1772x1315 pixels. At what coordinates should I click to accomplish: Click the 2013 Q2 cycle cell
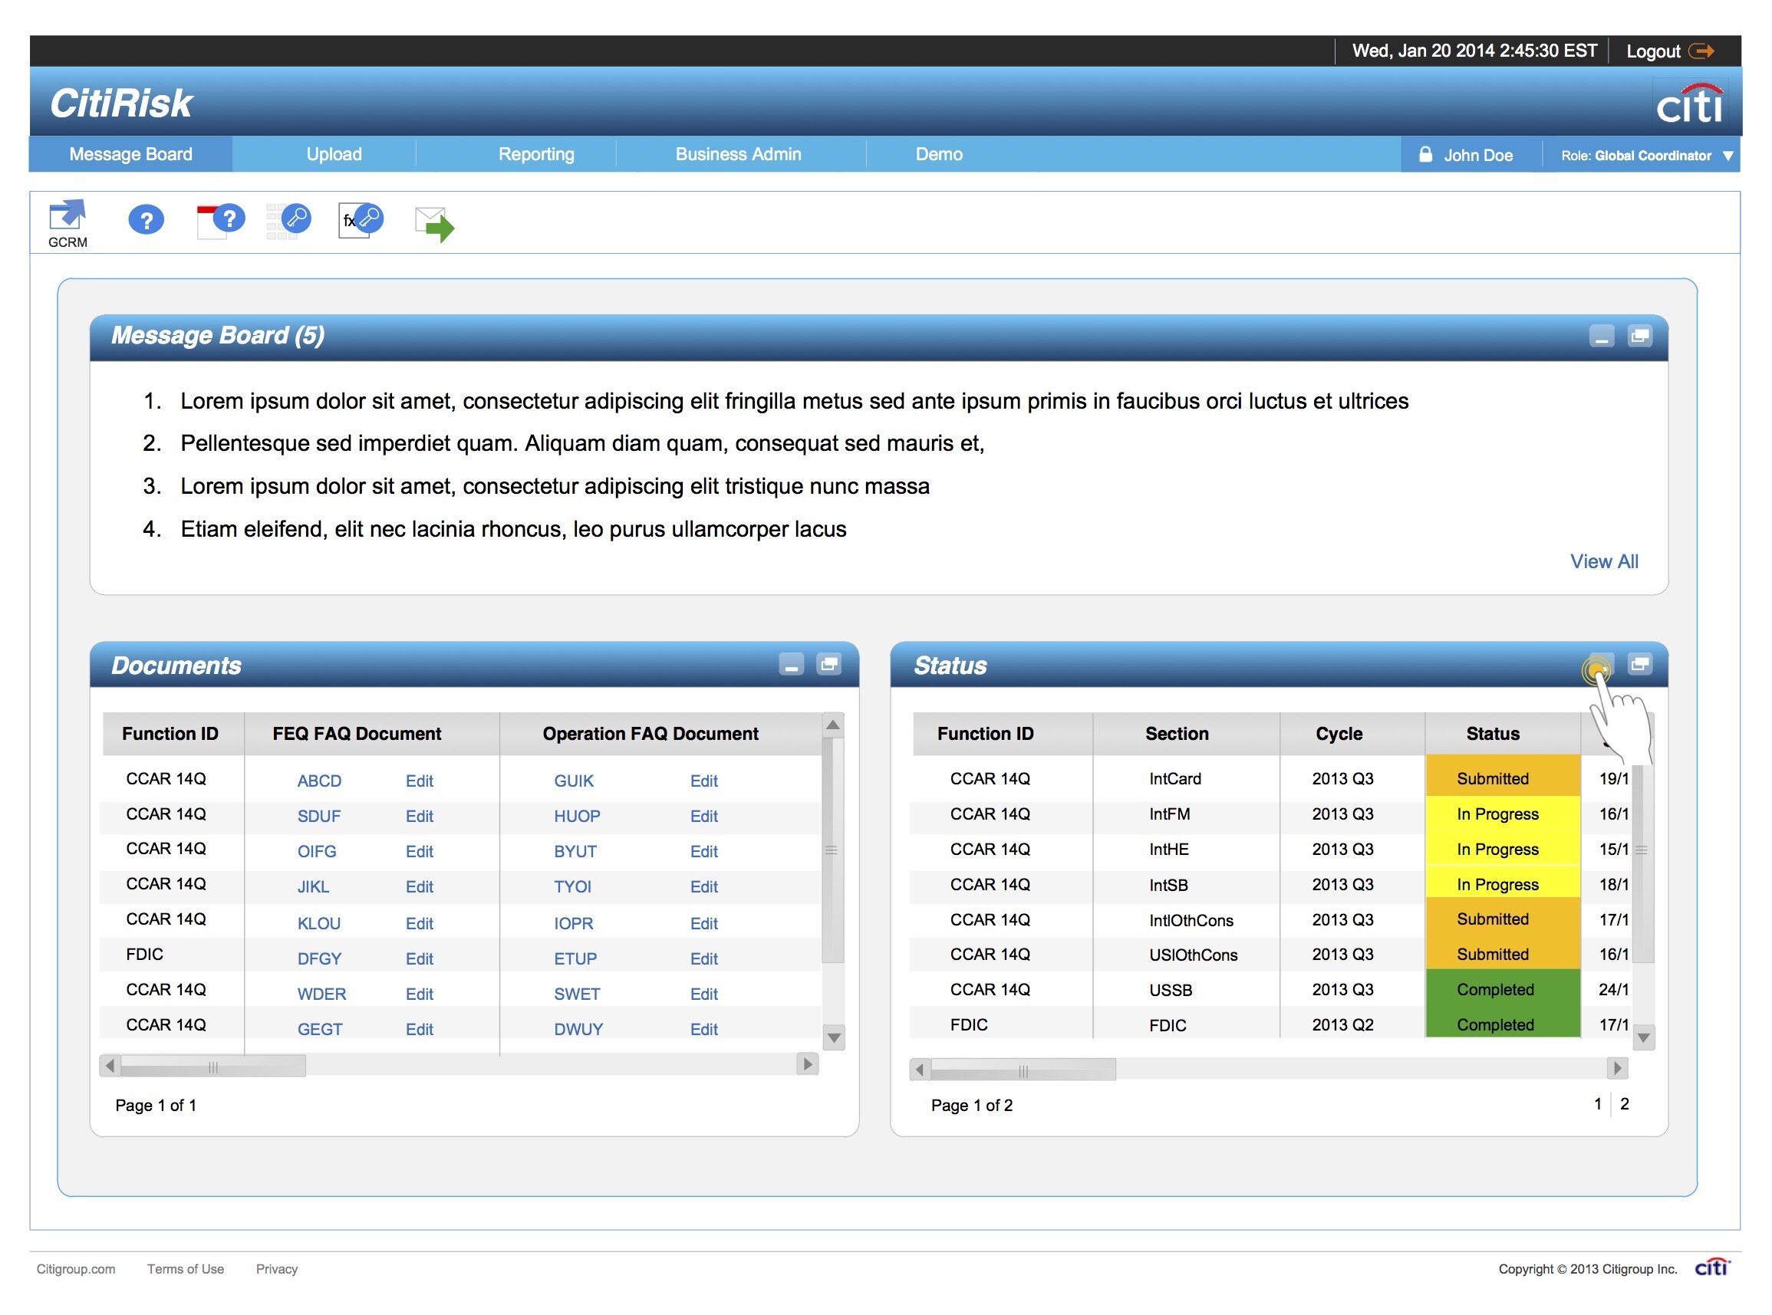point(1342,1025)
